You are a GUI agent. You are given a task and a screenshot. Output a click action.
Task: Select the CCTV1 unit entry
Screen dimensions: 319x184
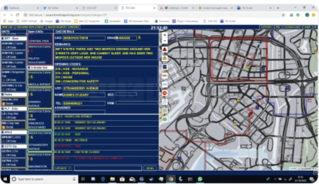13,153
